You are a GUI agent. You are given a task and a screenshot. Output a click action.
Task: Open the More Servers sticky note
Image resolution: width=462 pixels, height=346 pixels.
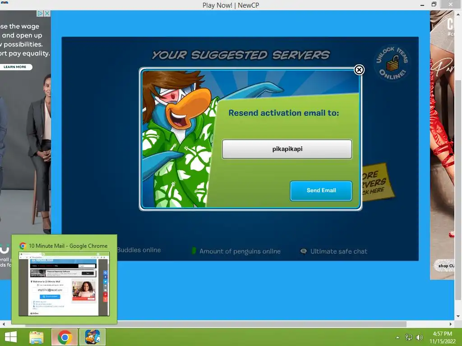pos(378,183)
